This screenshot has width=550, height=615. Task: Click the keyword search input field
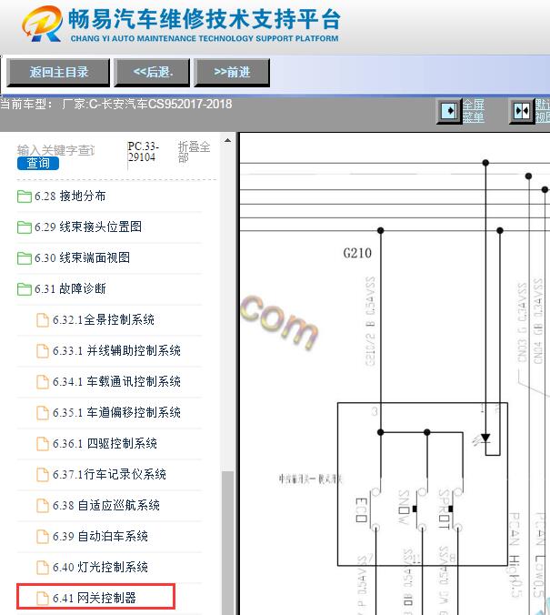(56, 149)
